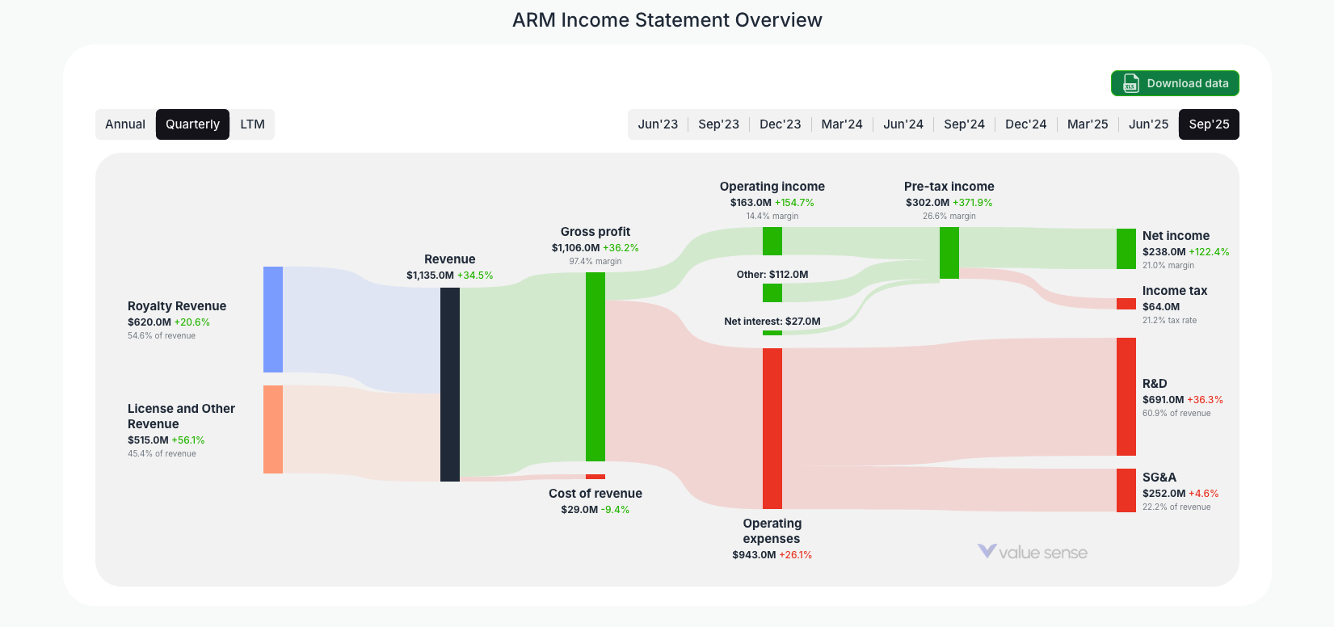Switch to Annual view mode
This screenshot has height=627, width=1334.
tap(125, 124)
